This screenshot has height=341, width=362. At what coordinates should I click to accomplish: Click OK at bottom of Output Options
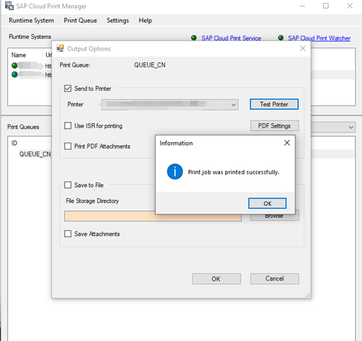point(216,279)
